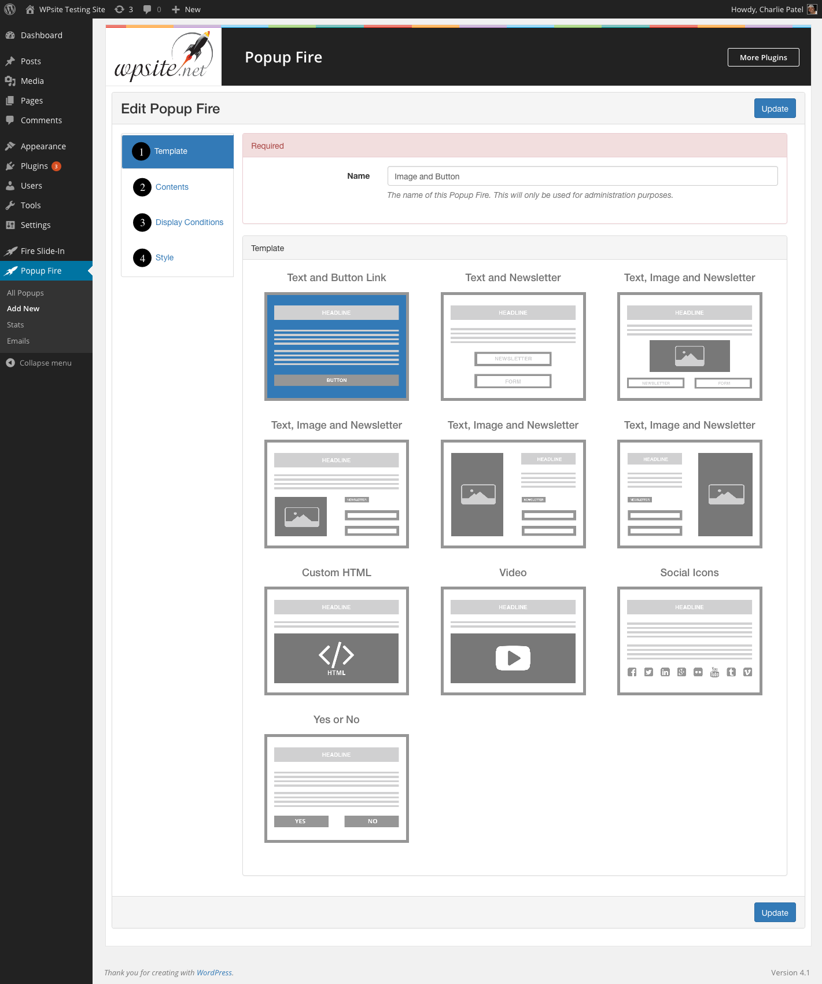Click the Comments bubble icon in sidebar
Screen dimensions: 822x984
(x=10, y=120)
